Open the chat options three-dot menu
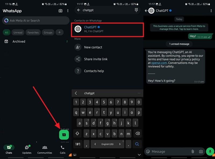Screen dimensions: 215x159 click(x=212, y=11)
